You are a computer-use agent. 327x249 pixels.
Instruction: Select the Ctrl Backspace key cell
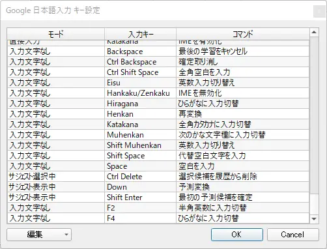pos(140,62)
